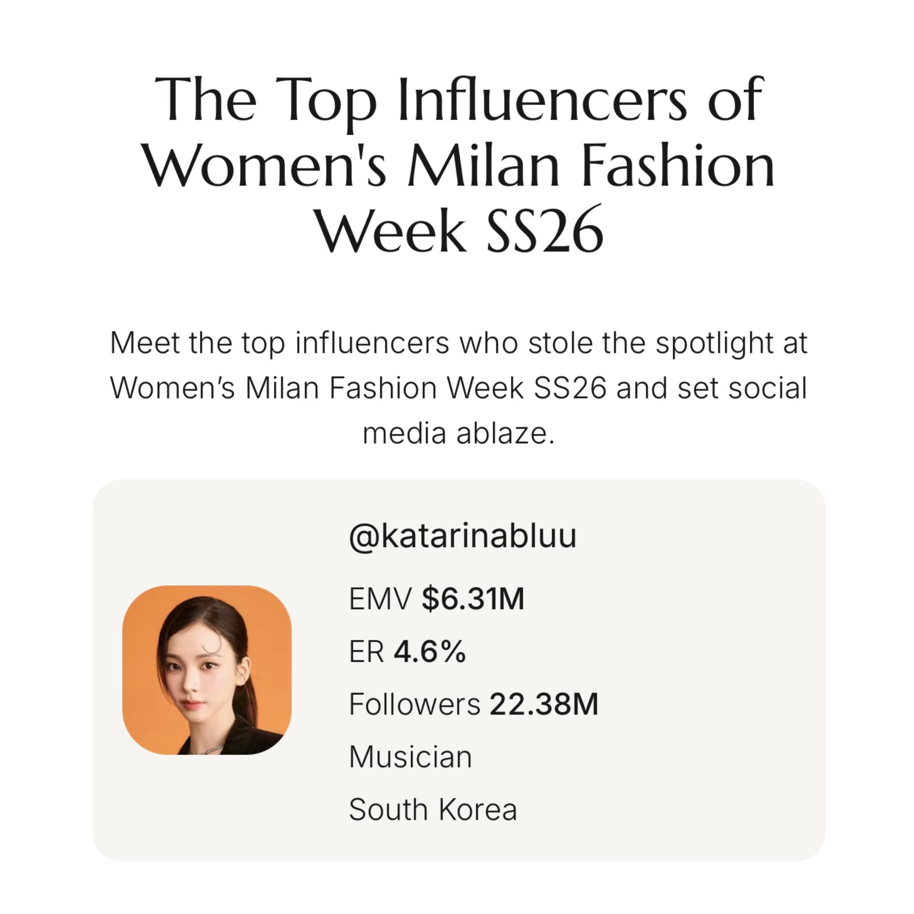Screen dimensions: 914x914
Task: Select the 4.6% engagement rate value
Action: (430, 652)
